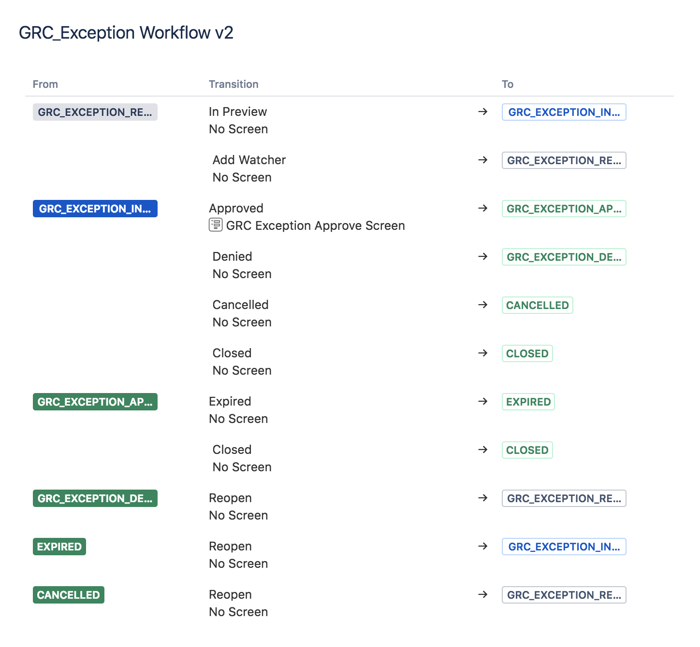Click the screen icon beside GRC Exception Approve Screen
The image size is (700, 647).
coord(216,225)
